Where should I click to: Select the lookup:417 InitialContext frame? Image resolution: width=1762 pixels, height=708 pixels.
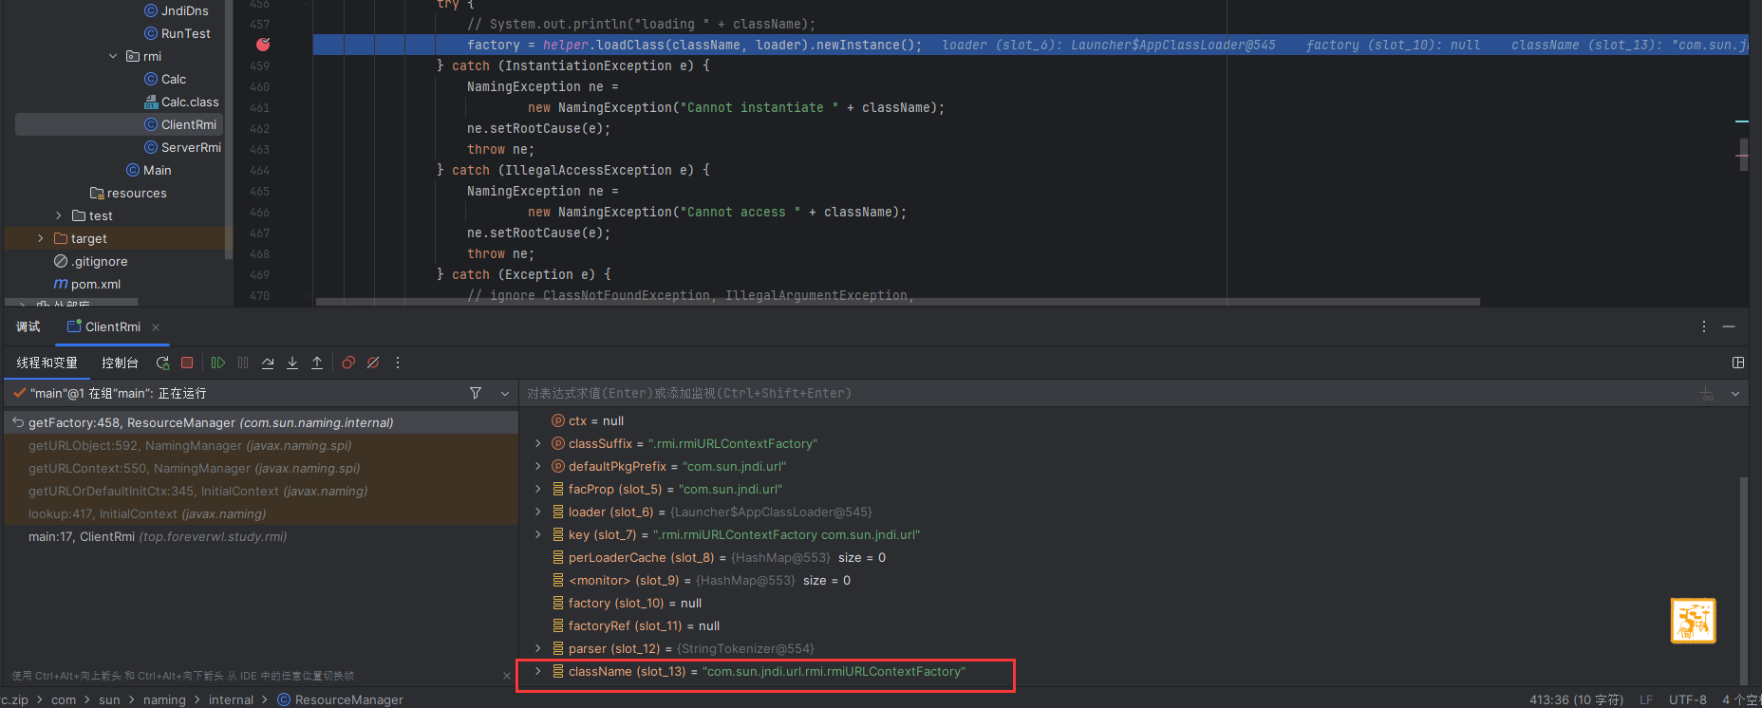pyautogui.click(x=261, y=513)
